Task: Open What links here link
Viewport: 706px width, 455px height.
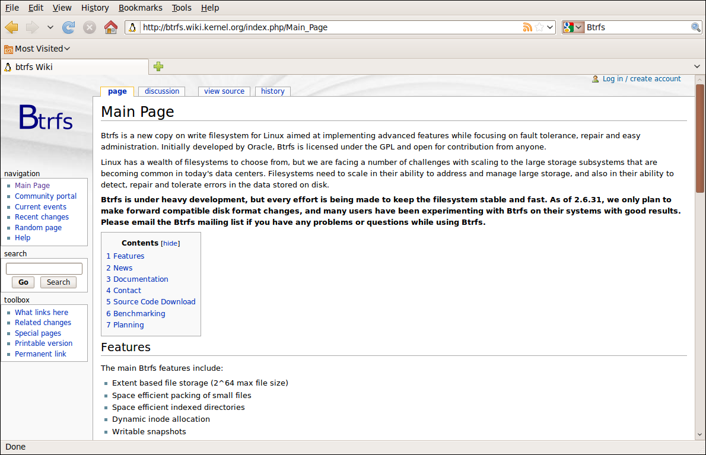Action: pos(42,313)
